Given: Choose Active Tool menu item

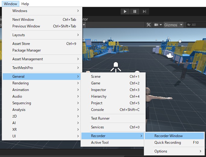Looking at the screenshot, I should click(100, 143).
